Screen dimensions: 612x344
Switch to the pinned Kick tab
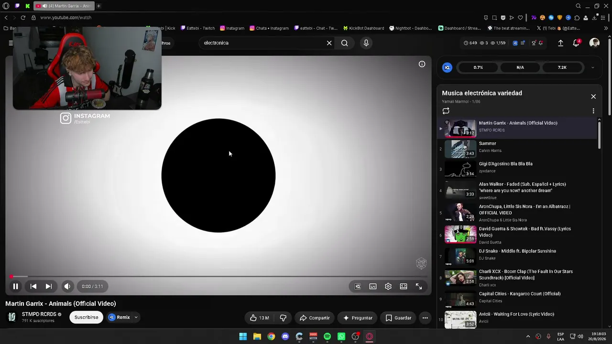pyautogui.click(x=27, y=6)
